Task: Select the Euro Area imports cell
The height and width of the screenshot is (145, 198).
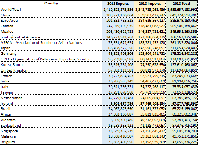Action: coord(150,20)
